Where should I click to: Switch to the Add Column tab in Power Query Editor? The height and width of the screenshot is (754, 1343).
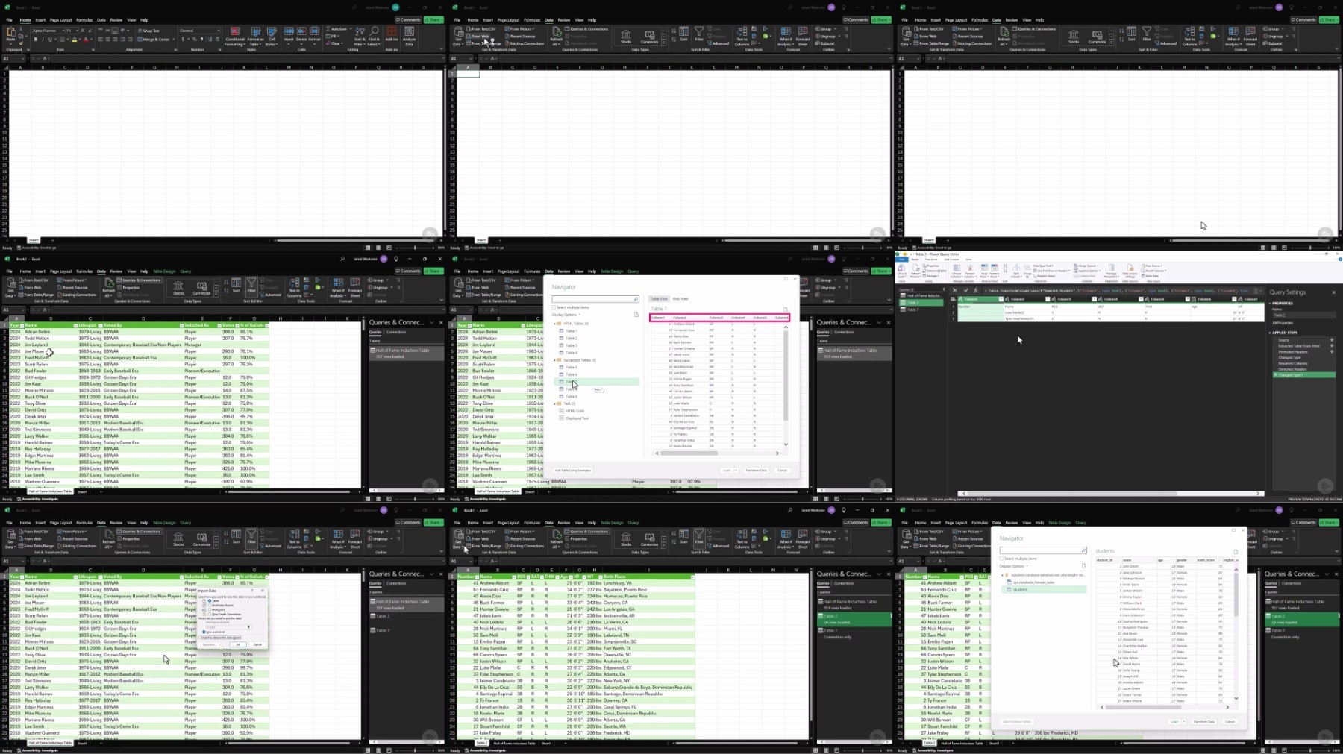[x=951, y=260]
